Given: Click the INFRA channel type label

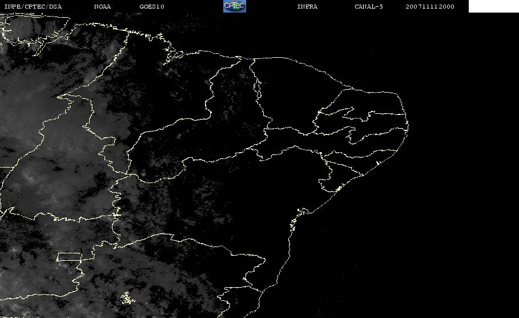Looking at the screenshot, I should click(x=307, y=7).
